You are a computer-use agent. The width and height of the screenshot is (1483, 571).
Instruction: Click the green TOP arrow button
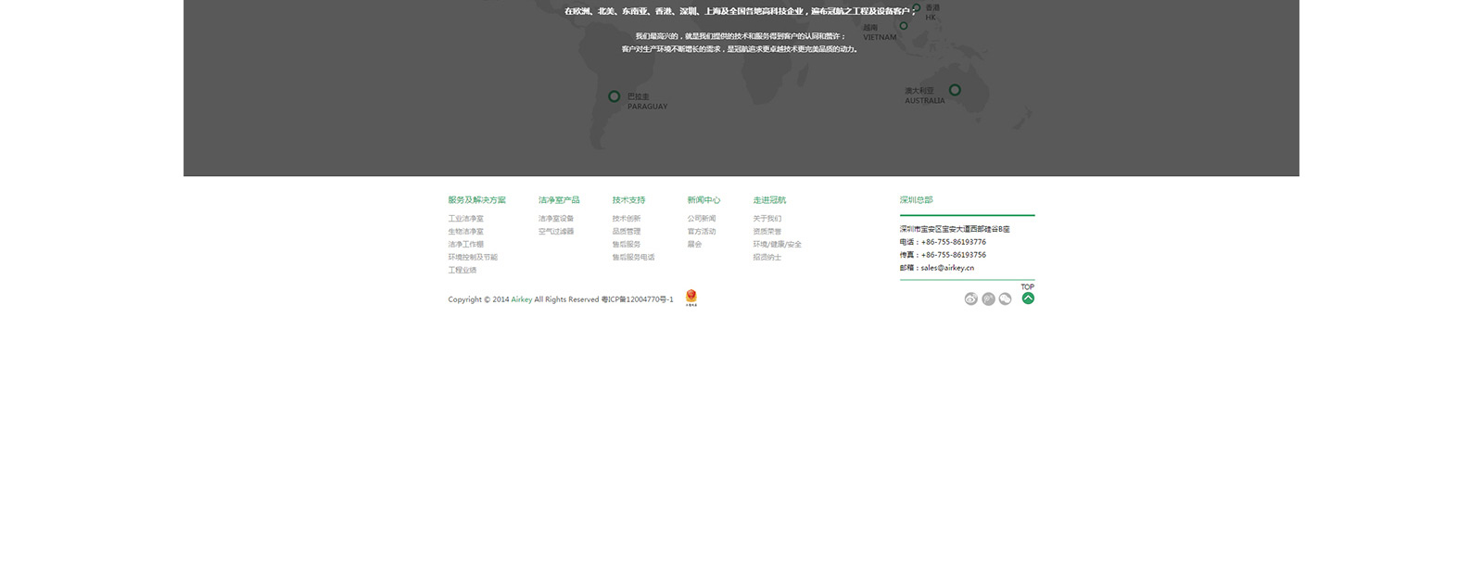1027,298
